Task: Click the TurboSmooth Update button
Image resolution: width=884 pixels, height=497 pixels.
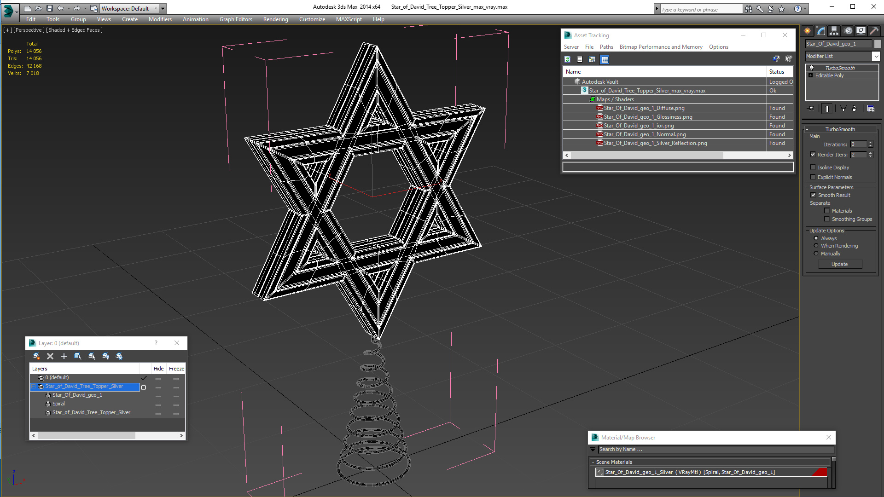Action: (x=840, y=264)
